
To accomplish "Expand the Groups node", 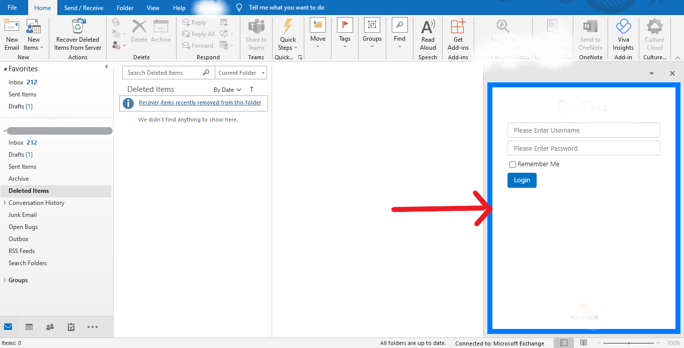I will point(5,280).
